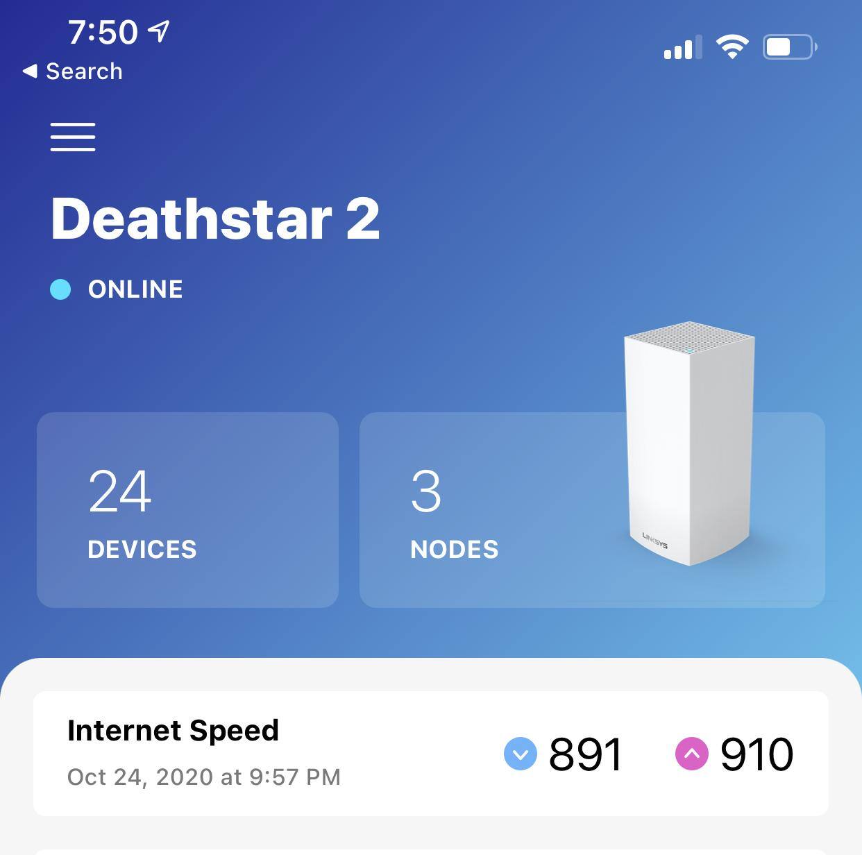This screenshot has width=862, height=855.
Task: Open the hamburger navigation menu
Action: 72,137
